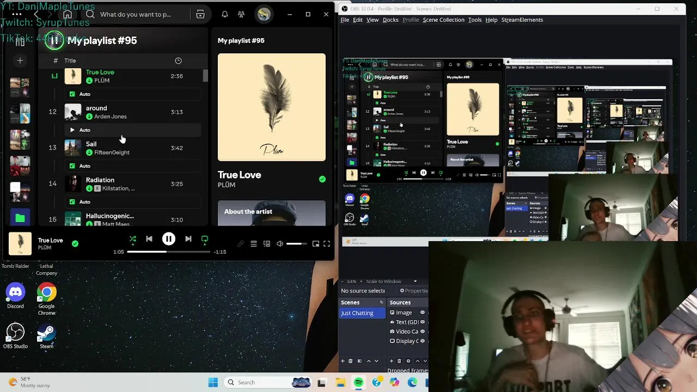The height and width of the screenshot is (392, 697).
Task: Seek in song progress bar
Action: tap(168, 252)
